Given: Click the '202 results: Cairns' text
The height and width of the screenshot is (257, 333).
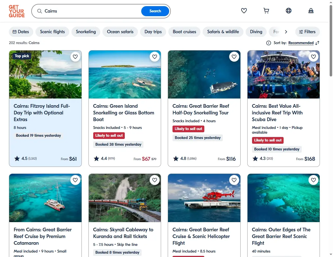Looking at the screenshot, I should click(x=24, y=43).
